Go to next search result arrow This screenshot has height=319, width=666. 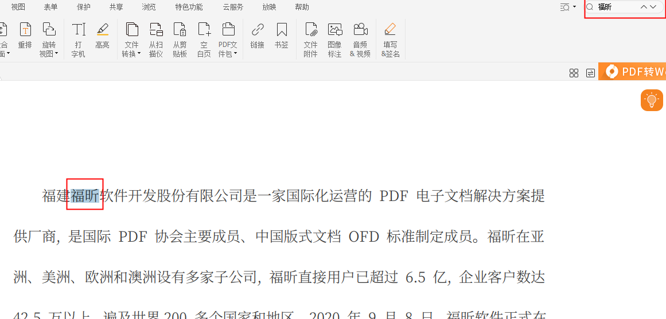[653, 7]
